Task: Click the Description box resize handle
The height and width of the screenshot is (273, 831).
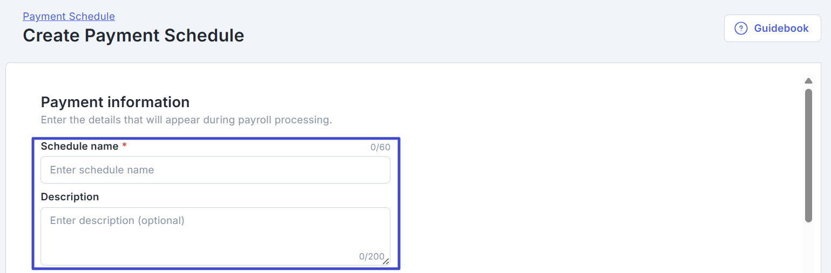Action: click(x=386, y=261)
